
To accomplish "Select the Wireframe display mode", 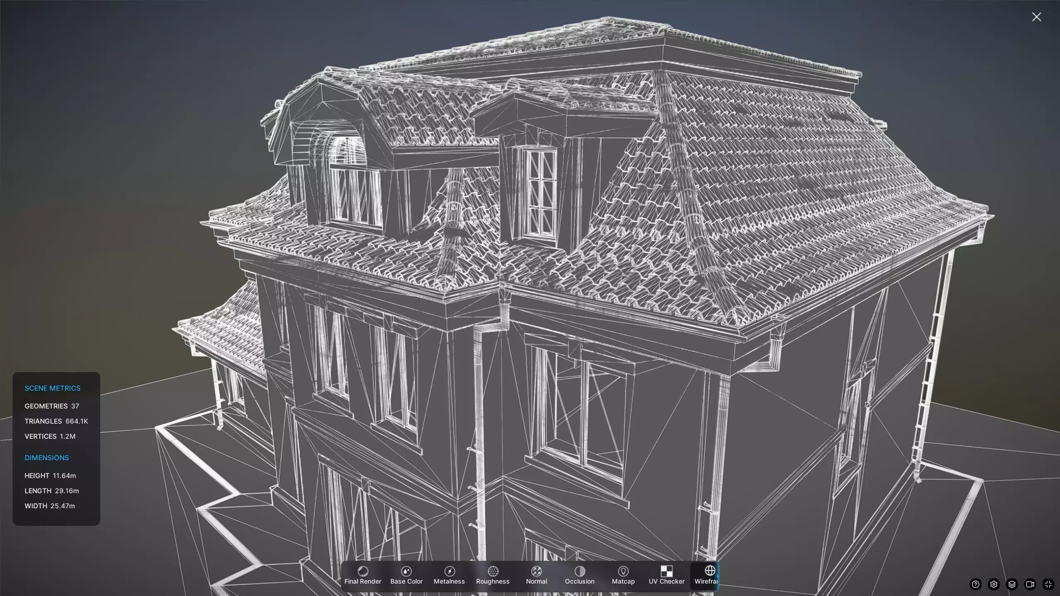I will (706, 575).
